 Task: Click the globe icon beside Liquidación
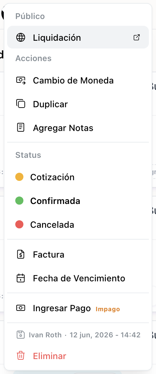(x=21, y=37)
